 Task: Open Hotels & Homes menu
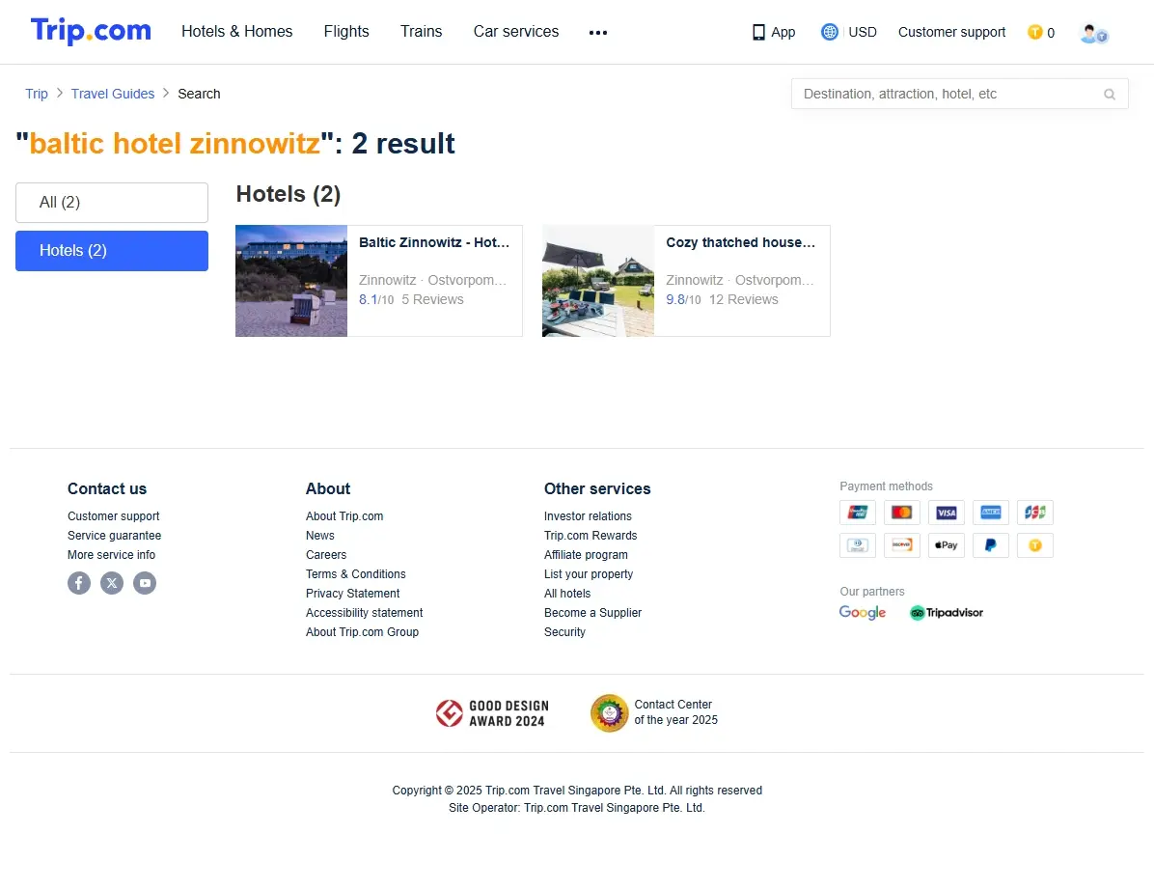[237, 32]
